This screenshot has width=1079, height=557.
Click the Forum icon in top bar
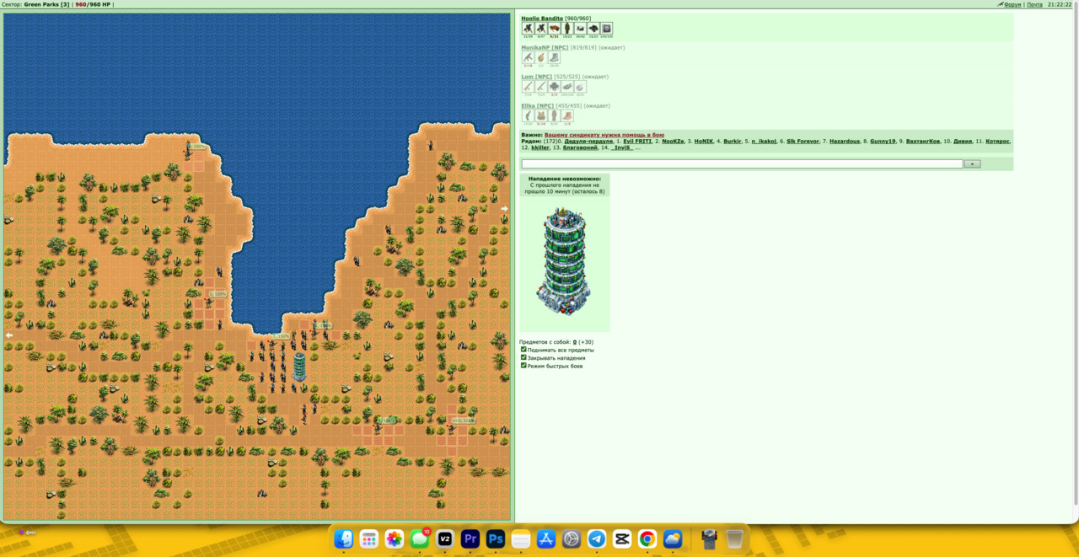pos(1000,4)
